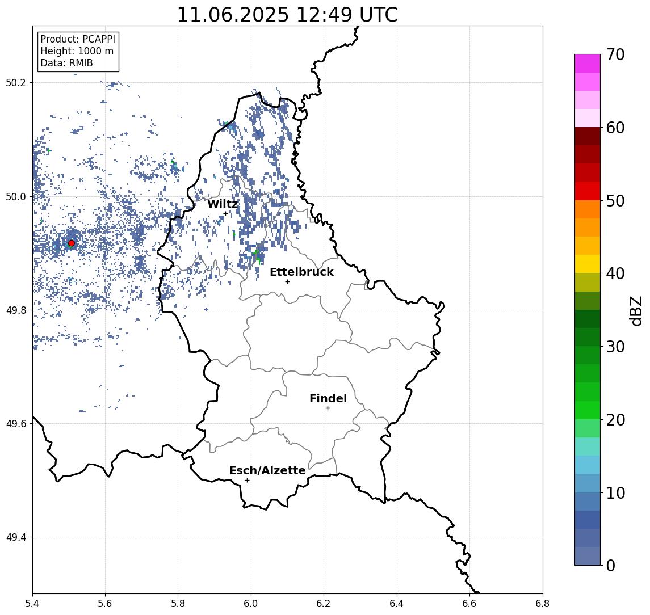The image size is (650, 615).
Task: Click the title '11.06.2025 12:49 UTC'
Action: point(287,15)
